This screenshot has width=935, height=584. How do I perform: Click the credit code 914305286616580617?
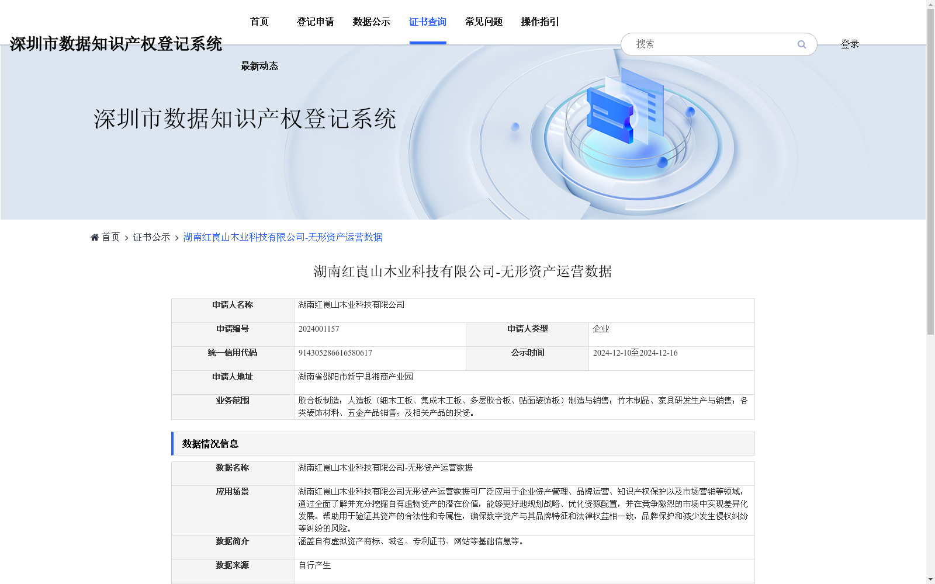point(335,353)
